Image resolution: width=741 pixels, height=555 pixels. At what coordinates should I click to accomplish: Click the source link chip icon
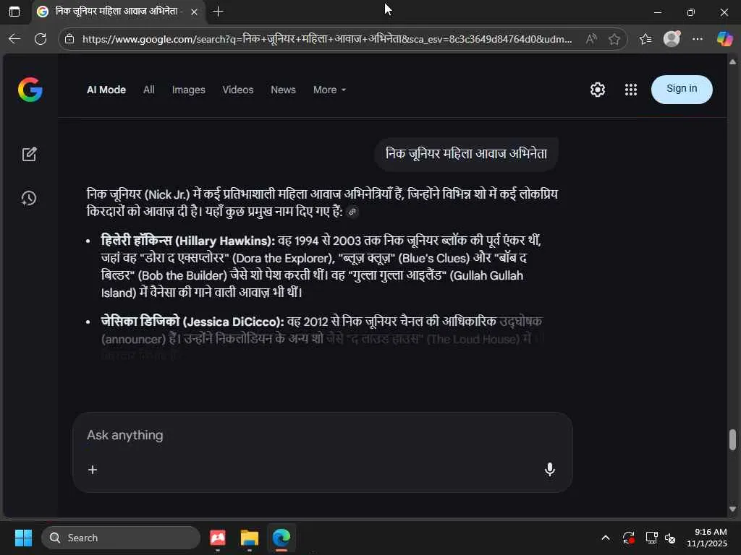coord(352,212)
